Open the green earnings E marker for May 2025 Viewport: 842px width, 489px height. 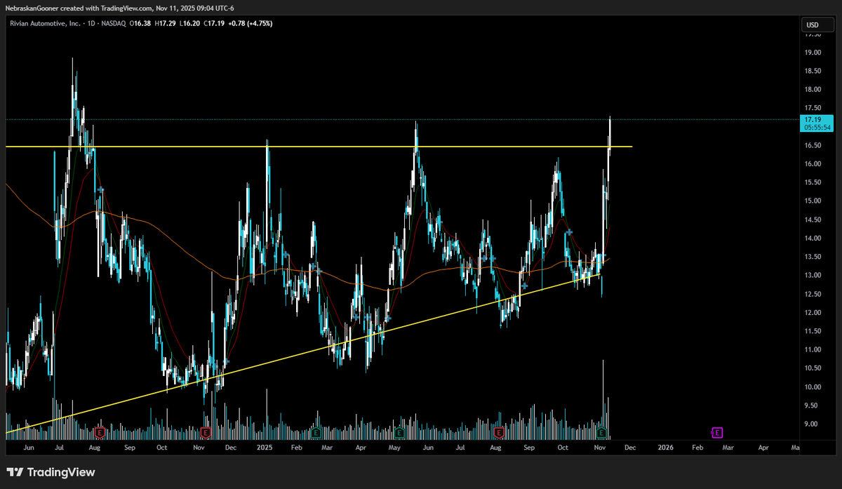click(x=399, y=431)
